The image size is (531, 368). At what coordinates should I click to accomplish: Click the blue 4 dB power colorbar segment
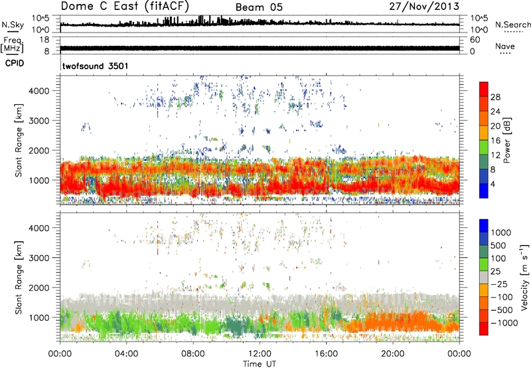(x=484, y=191)
